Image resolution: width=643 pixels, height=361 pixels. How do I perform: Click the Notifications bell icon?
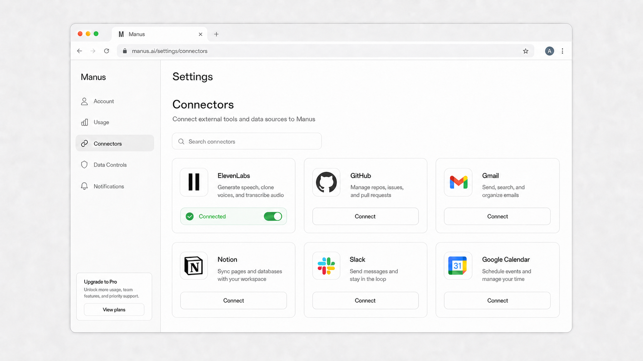[84, 186]
